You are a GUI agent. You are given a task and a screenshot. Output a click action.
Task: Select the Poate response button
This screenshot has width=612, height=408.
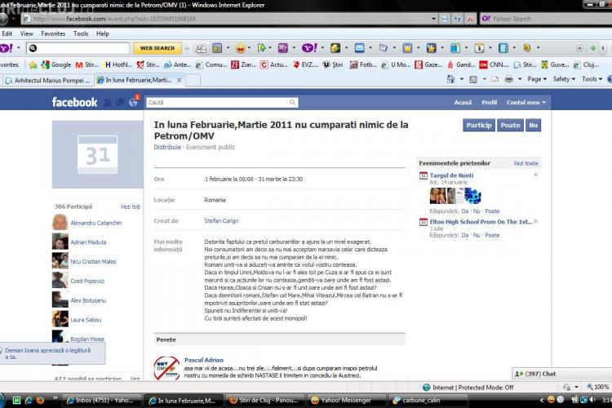click(510, 126)
